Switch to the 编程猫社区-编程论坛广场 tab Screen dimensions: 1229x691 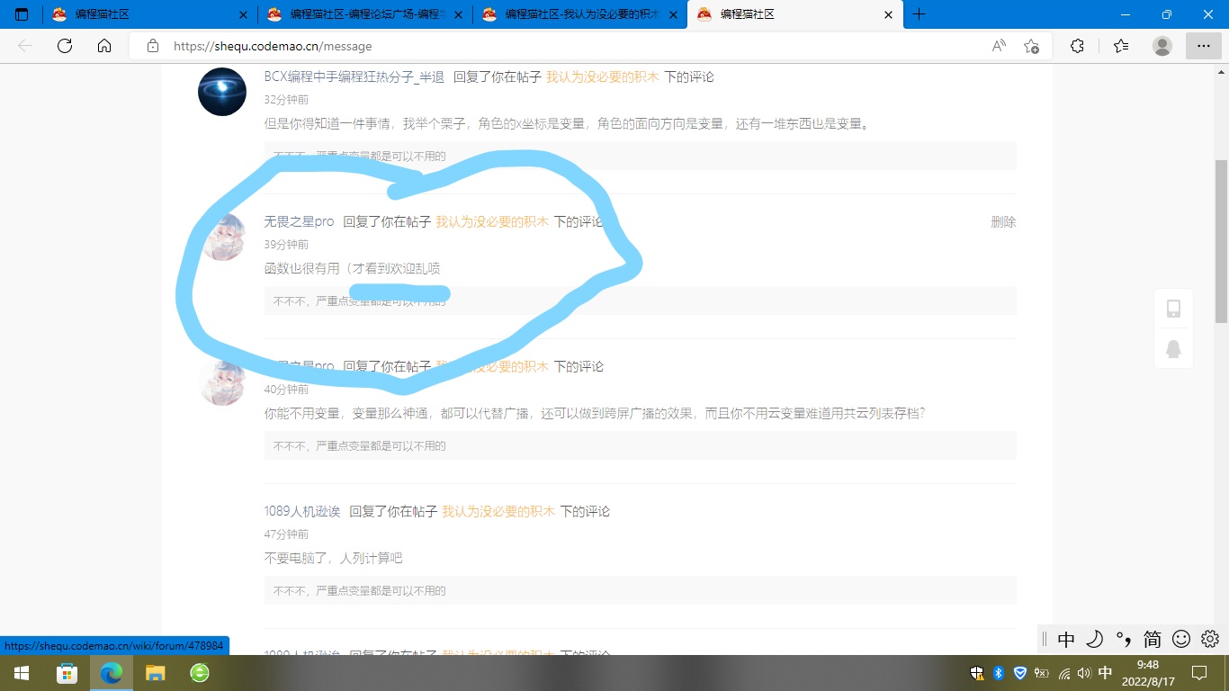(365, 14)
